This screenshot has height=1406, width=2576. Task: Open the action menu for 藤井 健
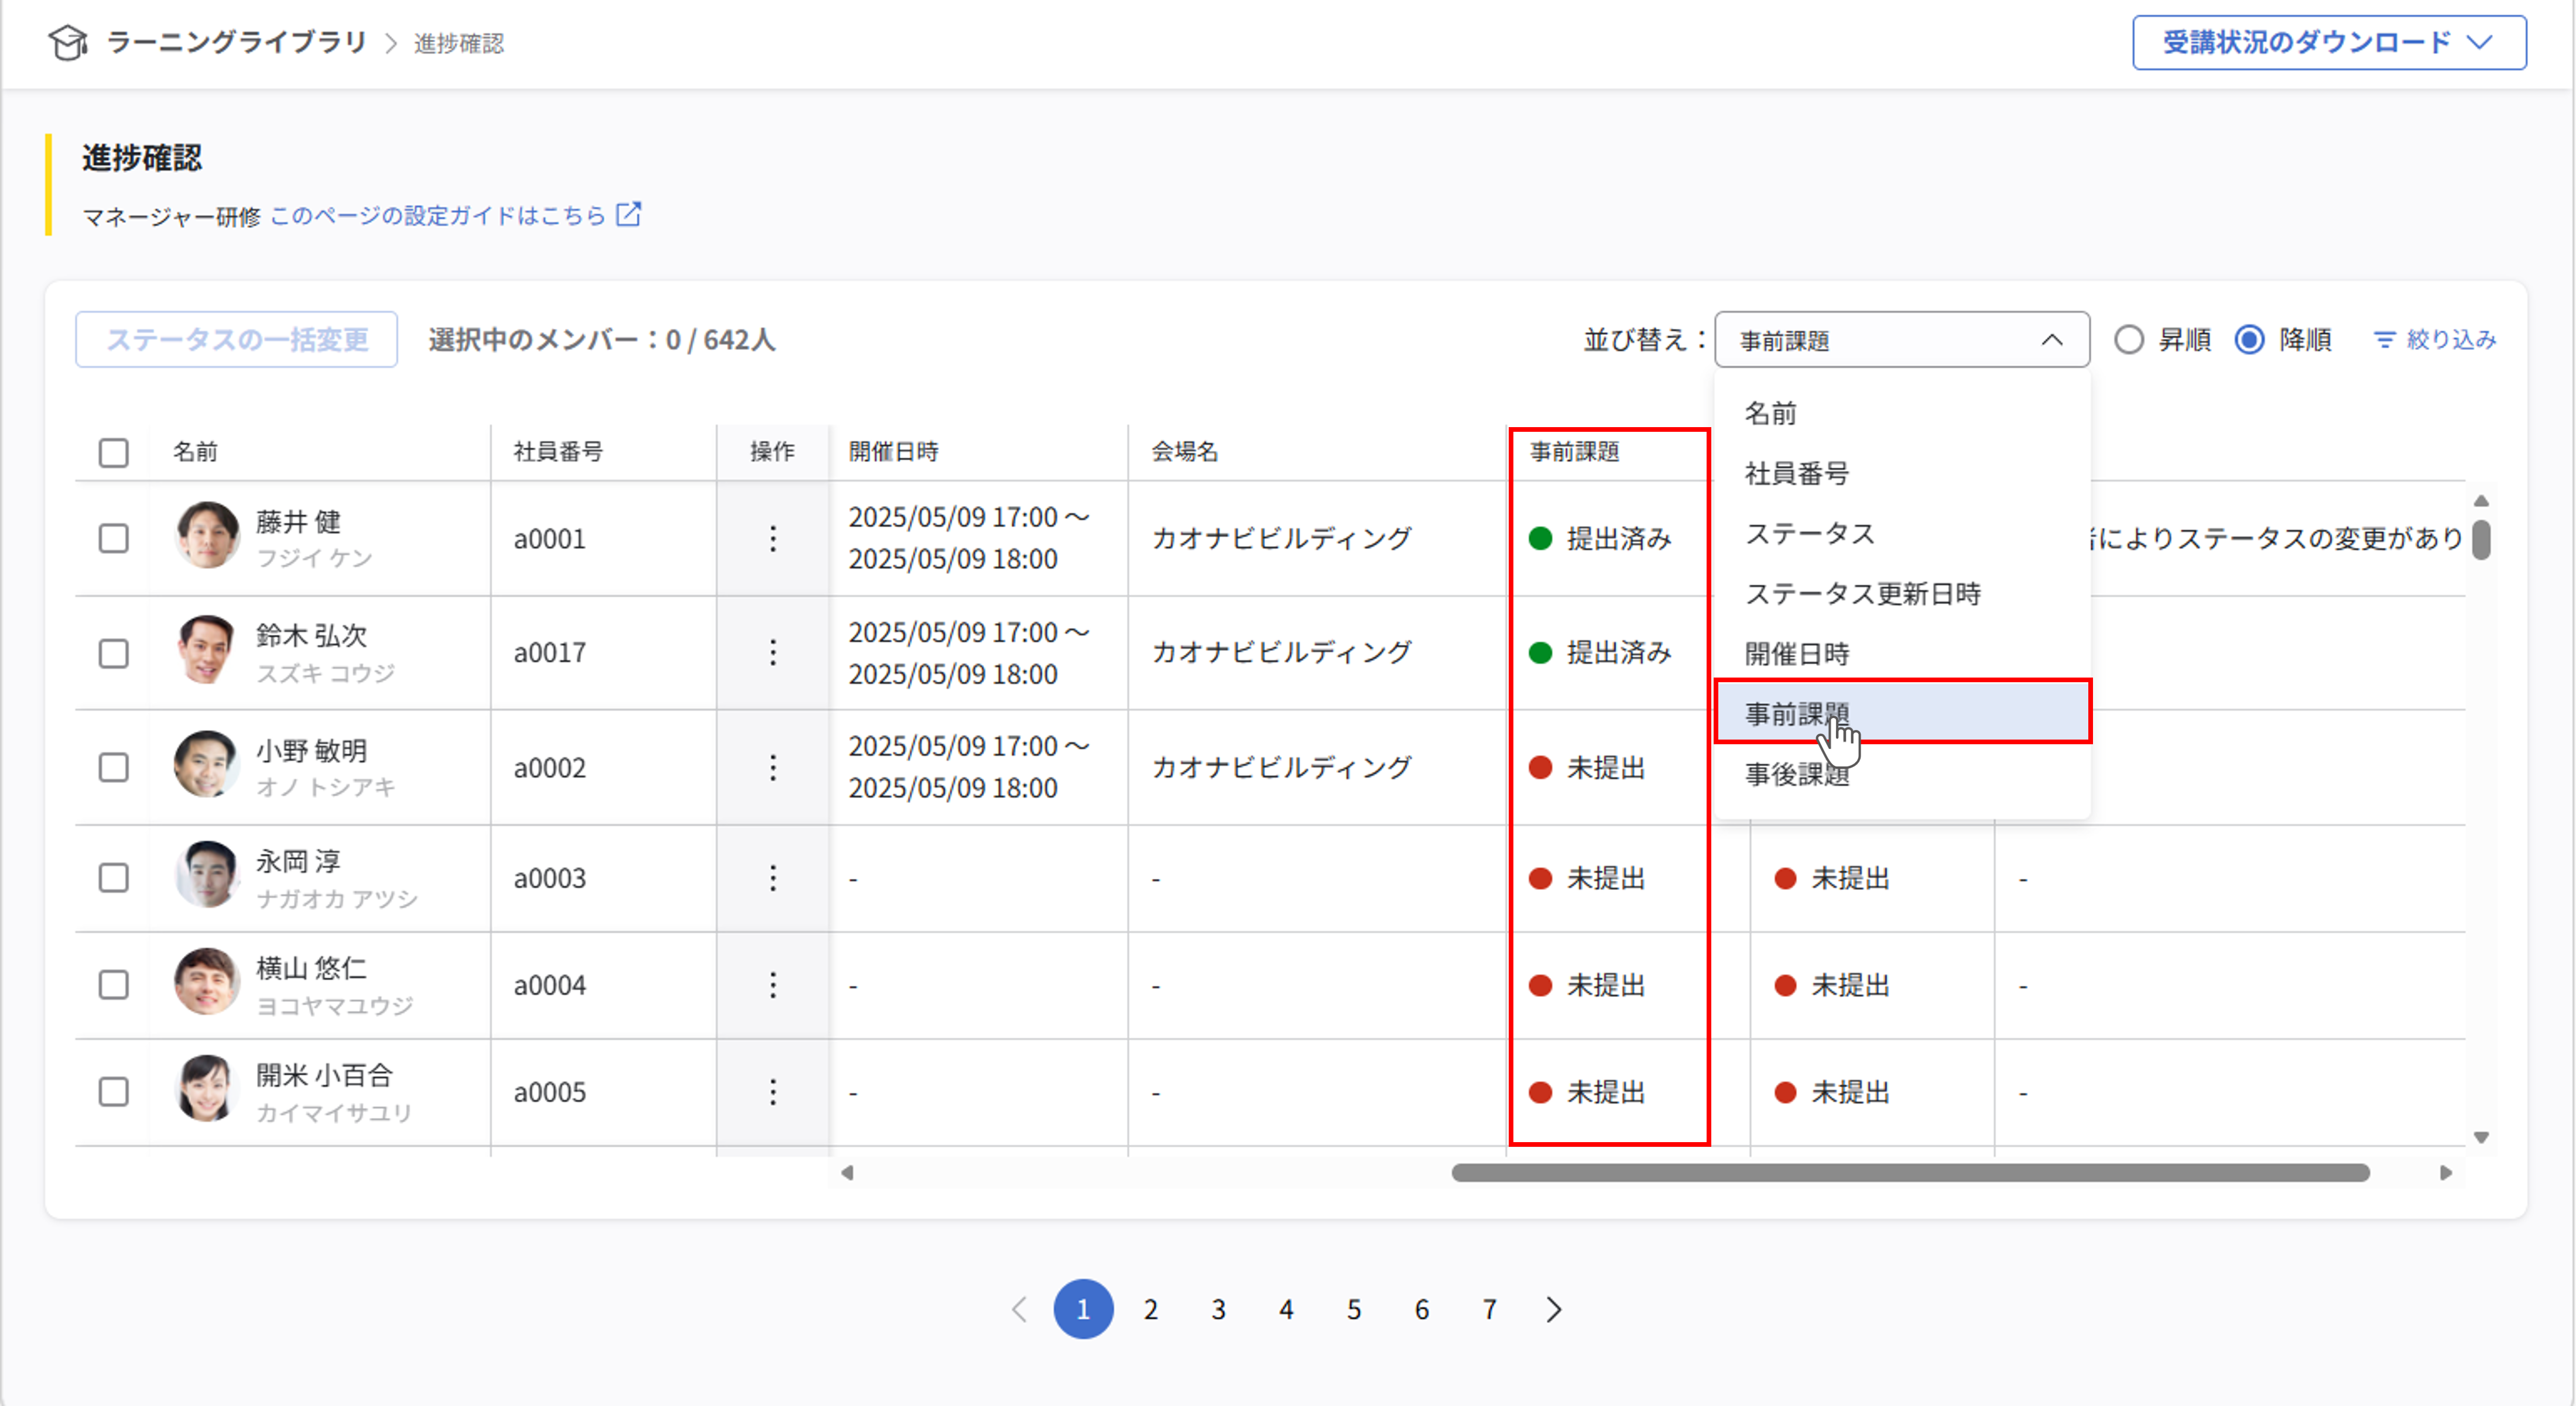(x=773, y=539)
